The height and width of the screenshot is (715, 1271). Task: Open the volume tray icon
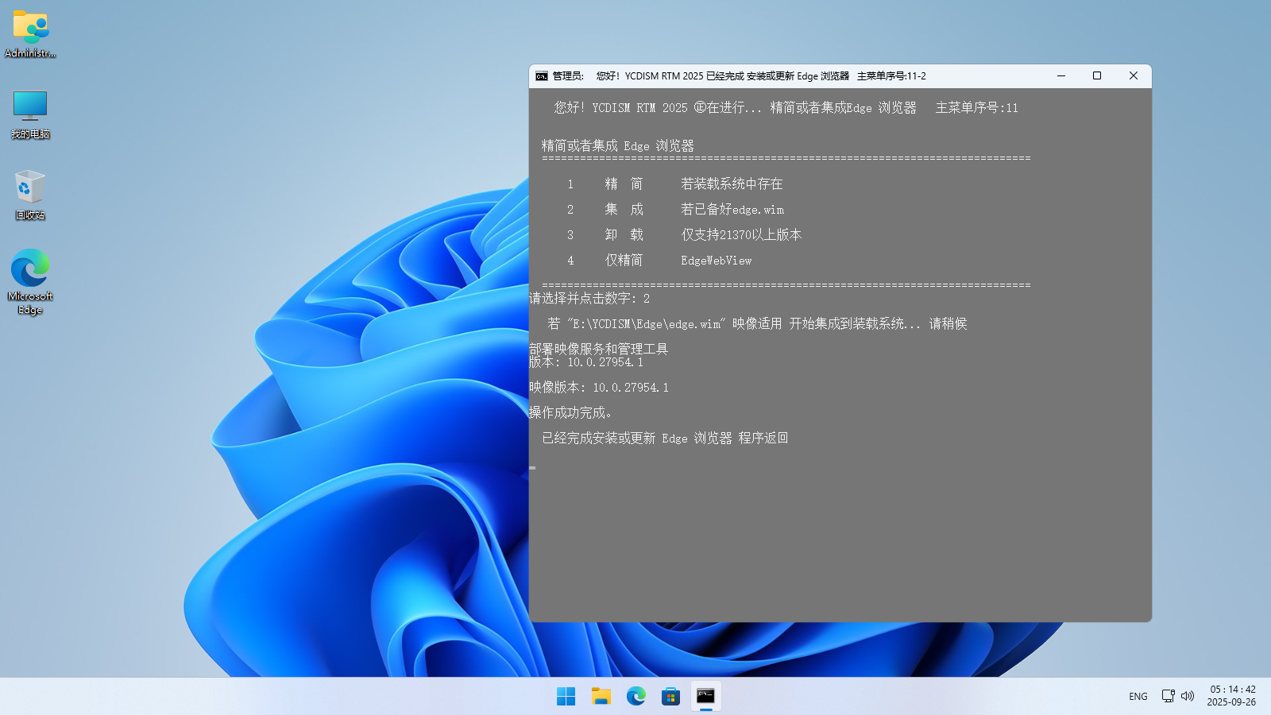1188,696
